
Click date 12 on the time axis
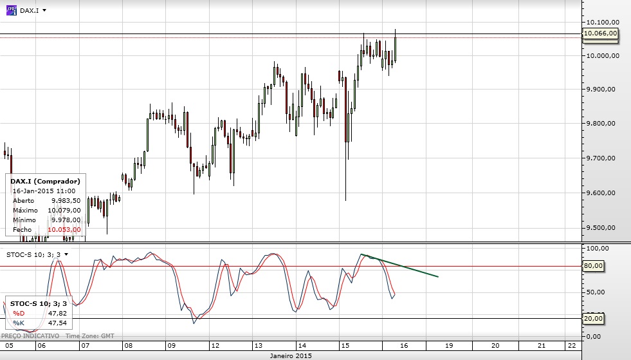(x=215, y=345)
